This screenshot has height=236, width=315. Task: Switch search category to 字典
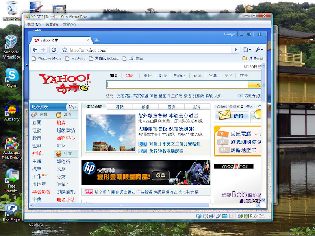click(x=213, y=76)
